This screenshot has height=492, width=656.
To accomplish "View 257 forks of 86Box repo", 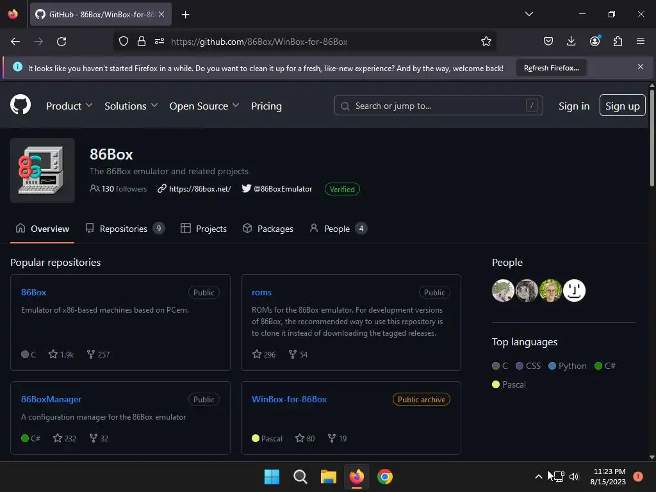I will [98, 354].
